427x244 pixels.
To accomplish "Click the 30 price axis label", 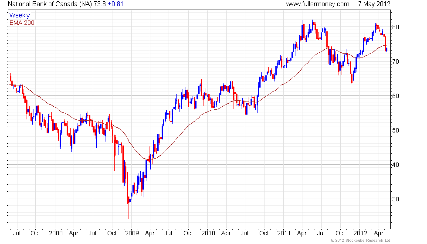I will coord(396,200).
